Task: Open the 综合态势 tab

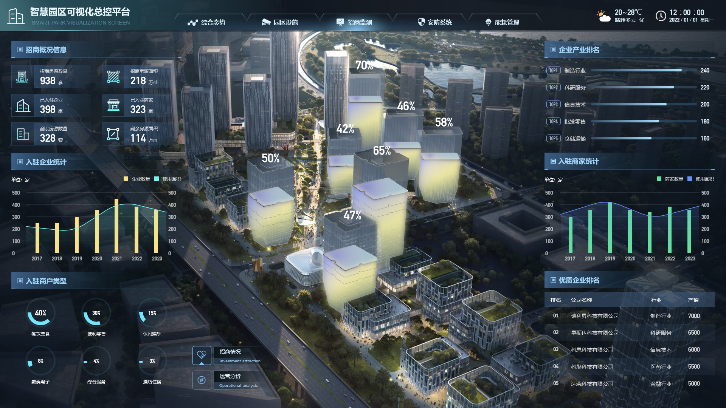Action: pyautogui.click(x=206, y=22)
